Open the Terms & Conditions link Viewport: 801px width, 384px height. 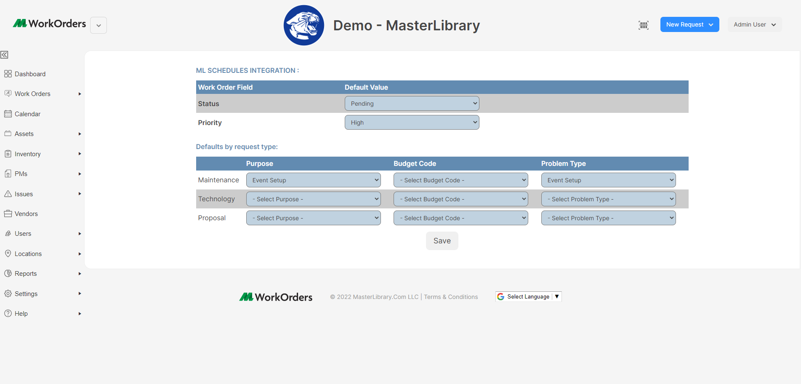[x=451, y=297]
